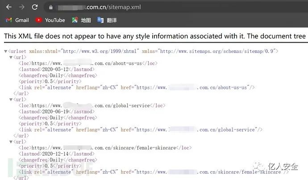Screen dimensions: 308x180
Task: Click the XML no-style-information notice
Action: click(x=154, y=36)
